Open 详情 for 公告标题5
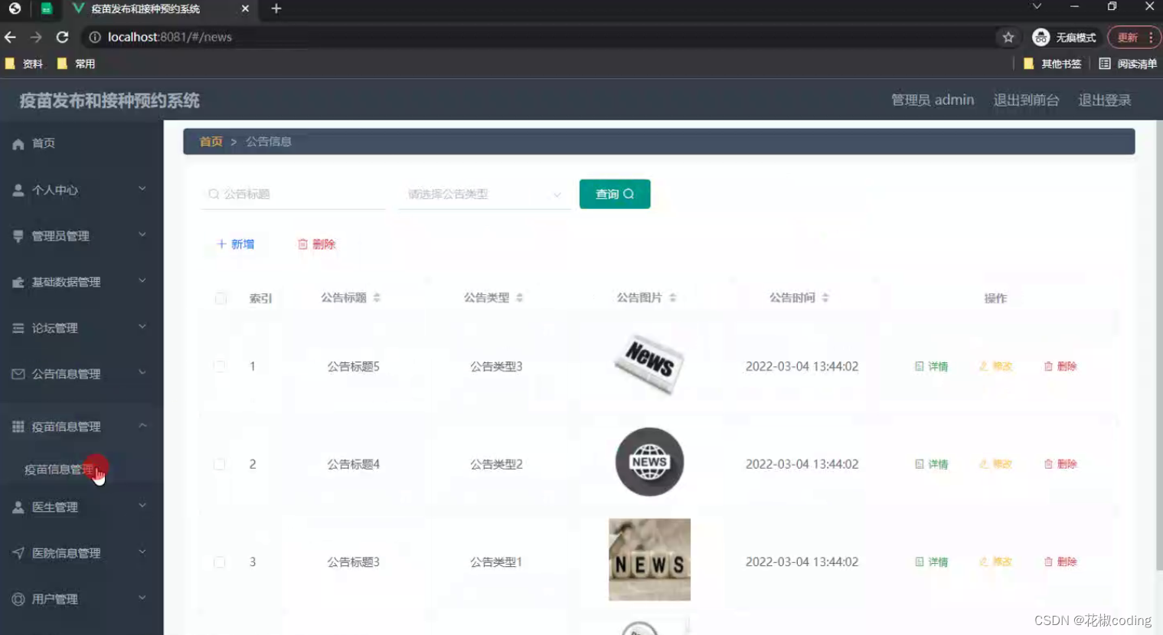Viewport: 1163px width, 635px height. point(930,366)
